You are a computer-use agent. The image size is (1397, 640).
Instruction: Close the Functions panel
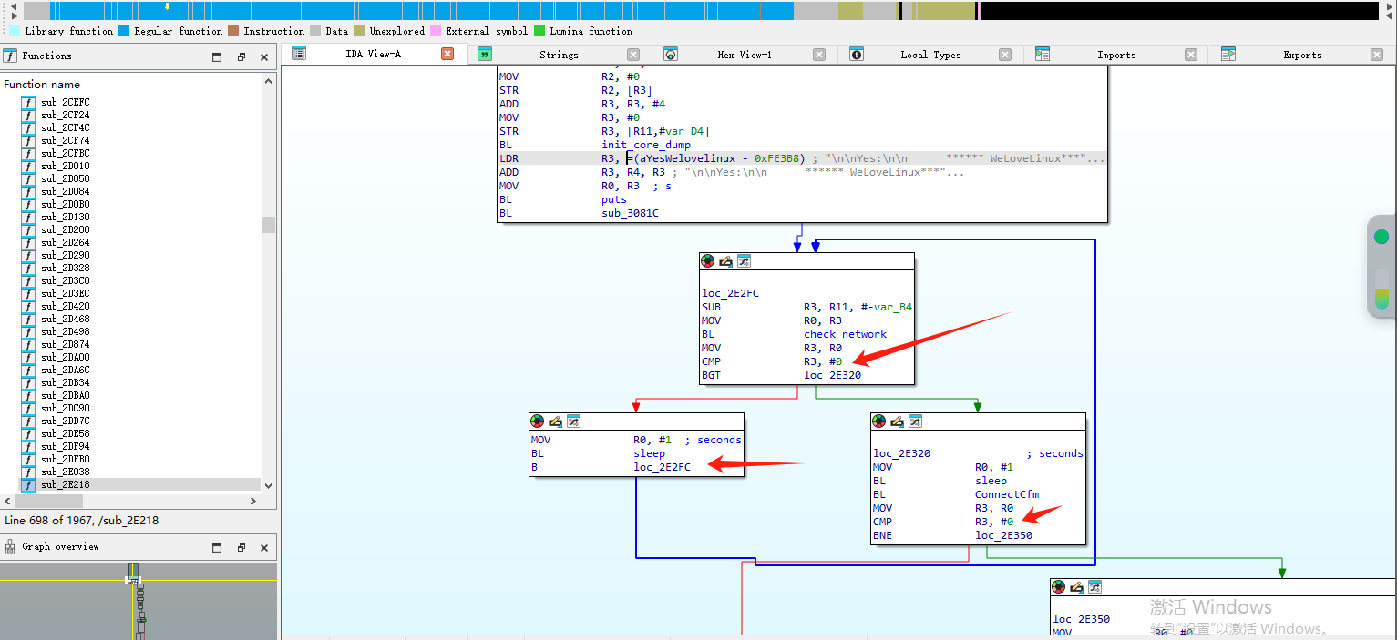pos(264,56)
